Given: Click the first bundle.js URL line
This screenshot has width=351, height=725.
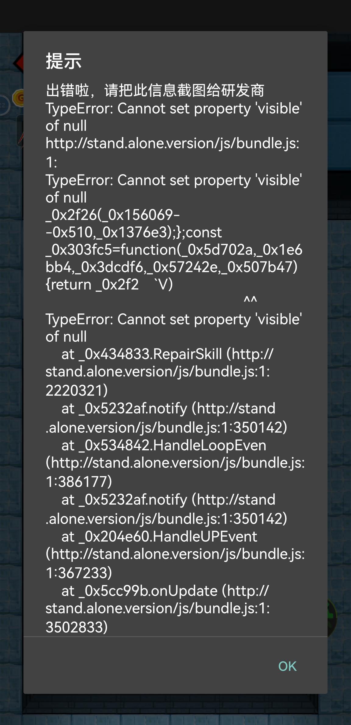Looking at the screenshot, I should click(172, 152).
